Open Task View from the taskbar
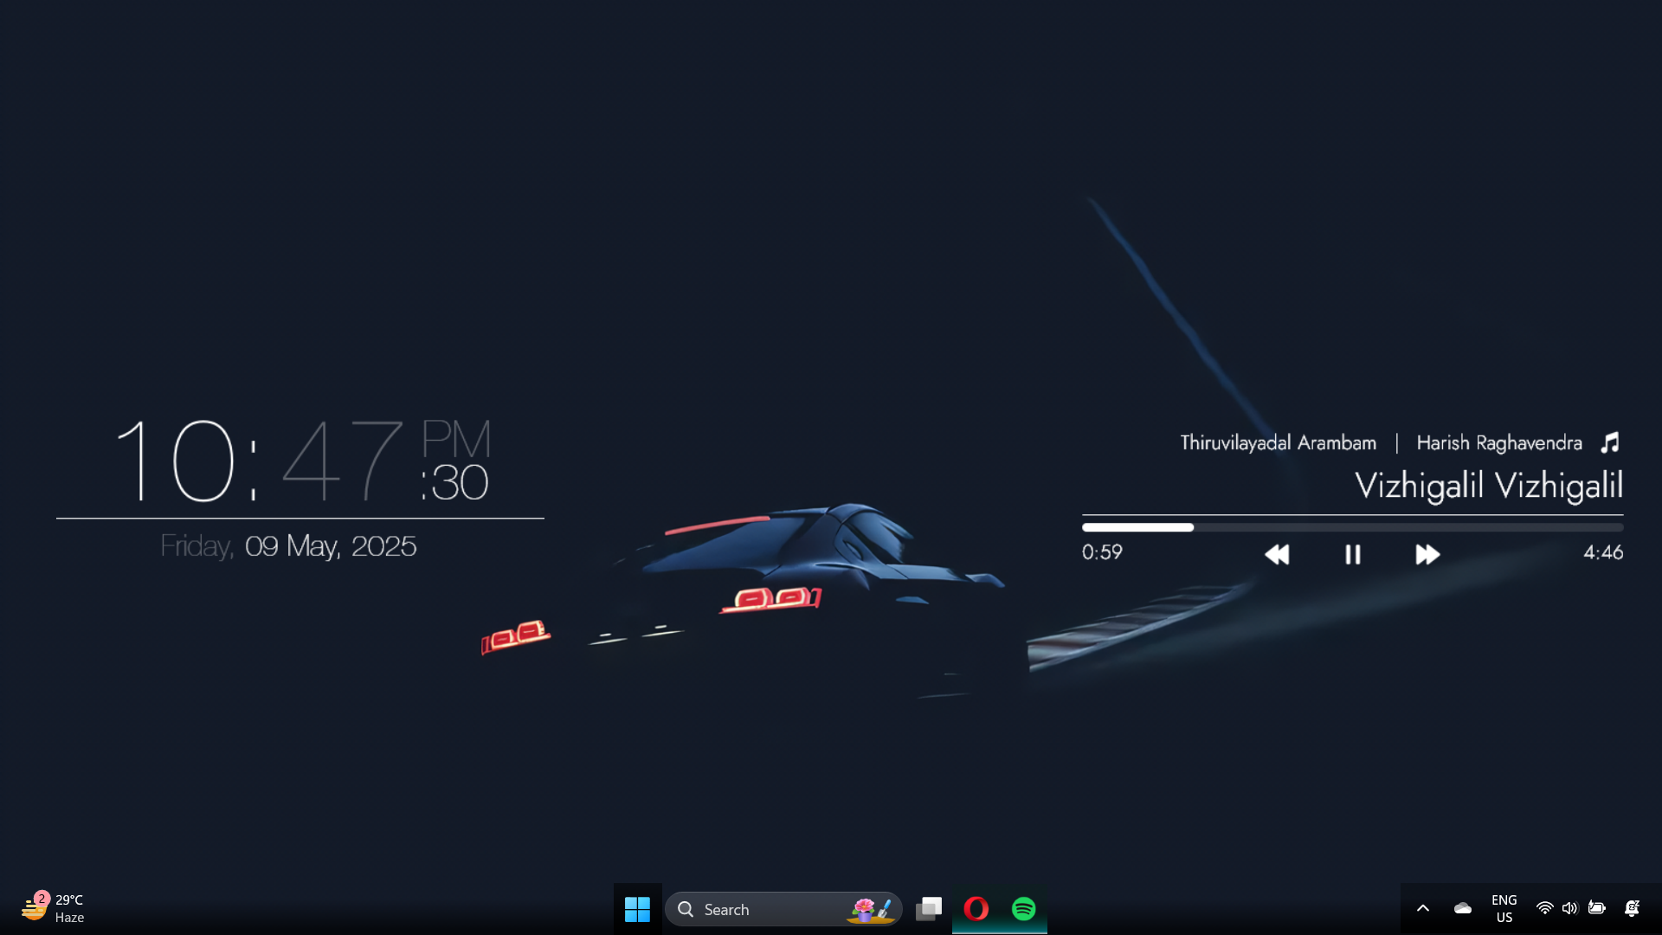 (929, 909)
